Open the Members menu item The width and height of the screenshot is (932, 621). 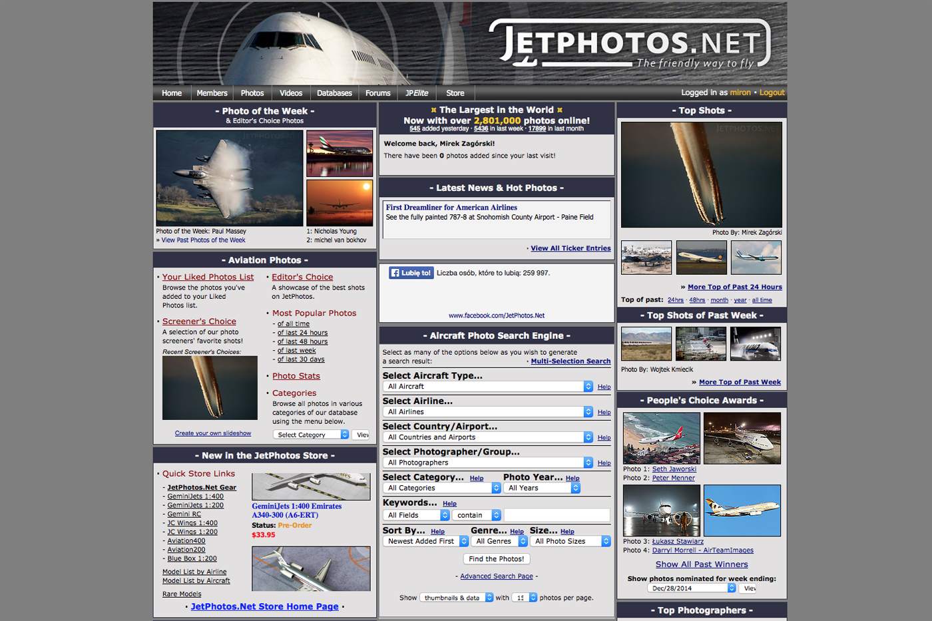(x=212, y=93)
